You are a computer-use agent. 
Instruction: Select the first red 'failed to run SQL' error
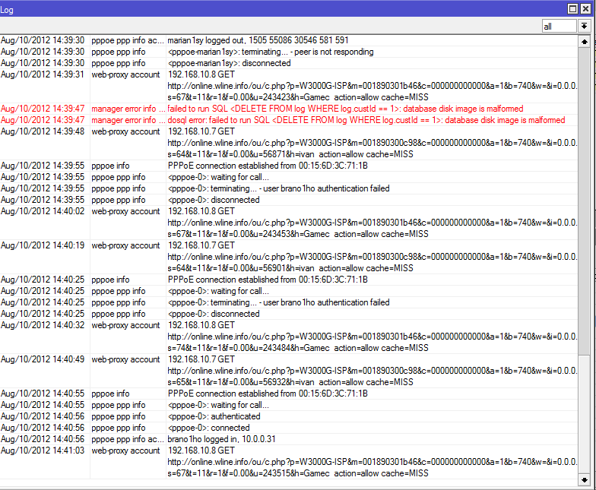click(x=289, y=109)
